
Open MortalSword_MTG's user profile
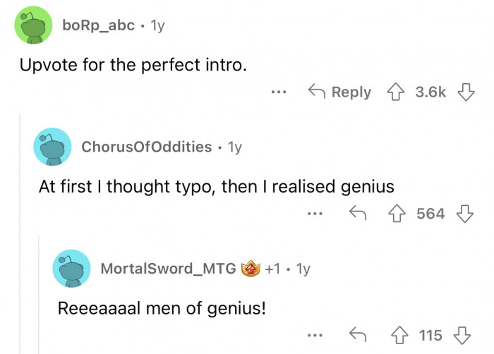coord(168,268)
